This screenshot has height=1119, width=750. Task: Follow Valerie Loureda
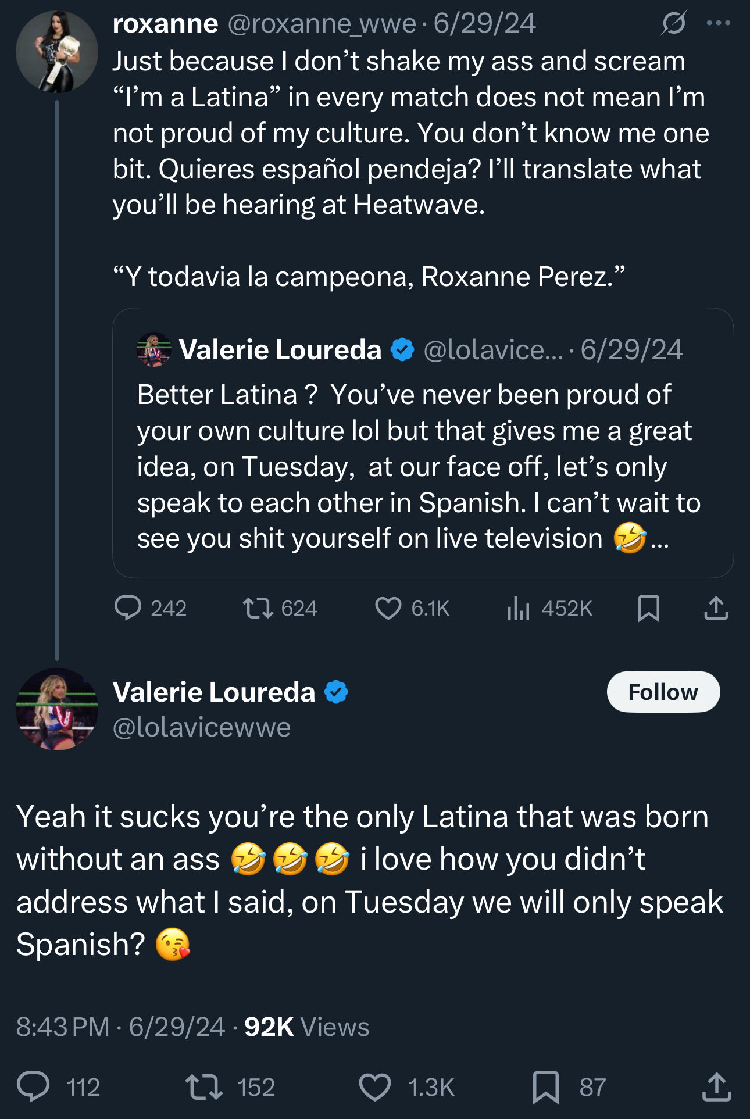tap(663, 692)
